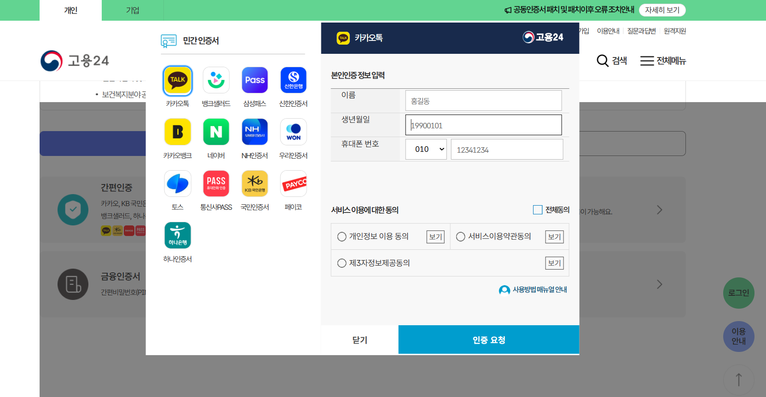Viewport: 766px width, 397px height.
Task: Open the 질문과답변 menu link
Action: pyautogui.click(x=641, y=31)
